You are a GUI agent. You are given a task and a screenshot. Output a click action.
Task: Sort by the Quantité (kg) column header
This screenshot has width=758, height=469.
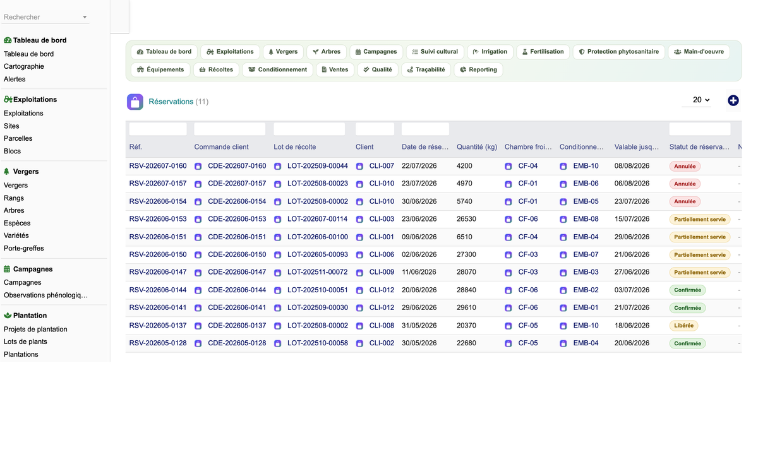pyautogui.click(x=477, y=147)
